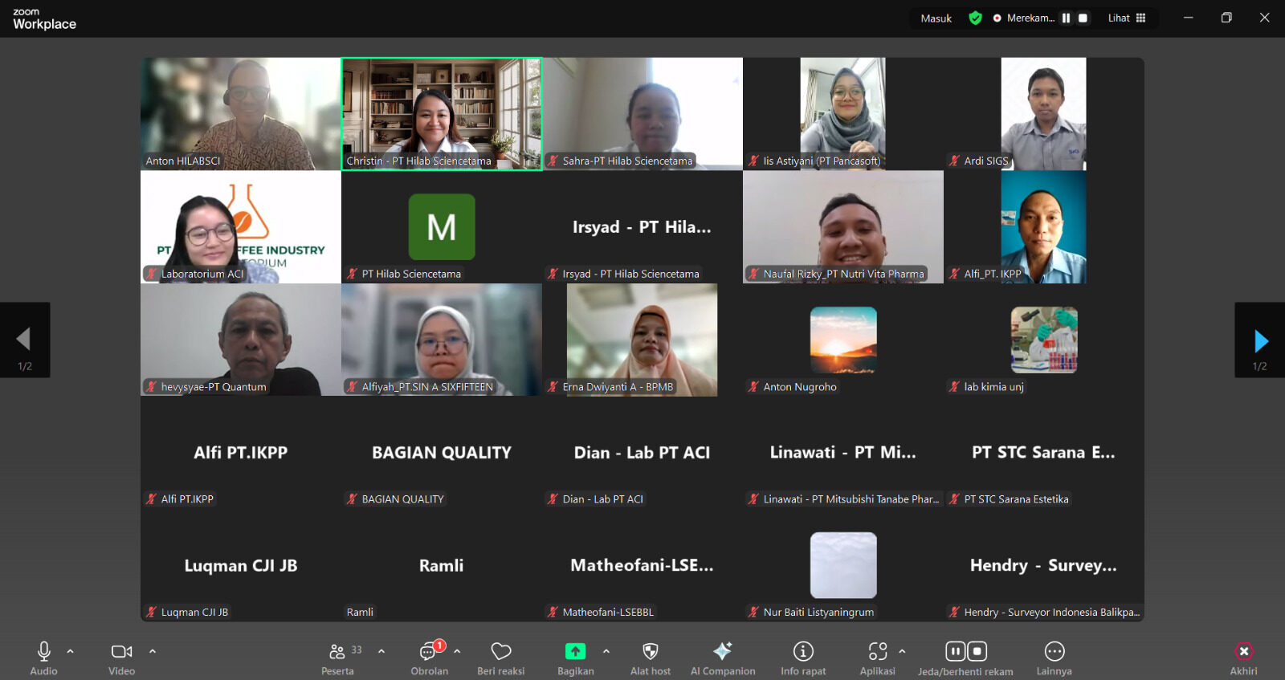The image size is (1285, 680).
Task: Go to previous gallery page arrow
Action: click(25, 340)
